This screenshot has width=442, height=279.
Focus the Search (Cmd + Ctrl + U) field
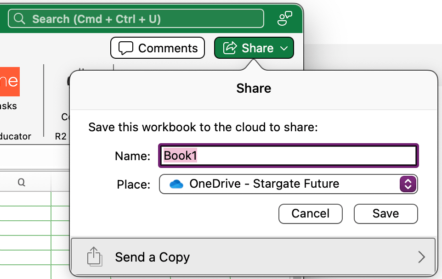click(x=138, y=19)
